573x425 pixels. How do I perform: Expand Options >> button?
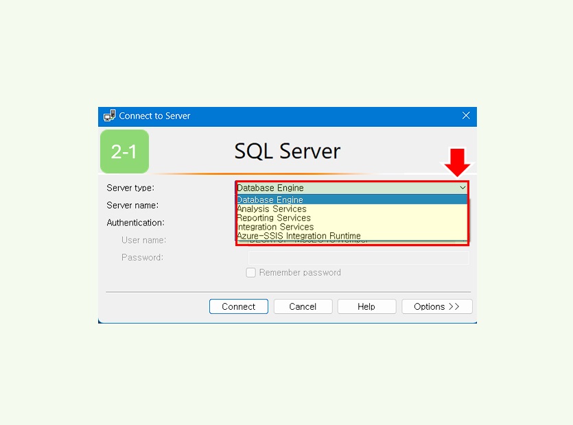click(436, 306)
